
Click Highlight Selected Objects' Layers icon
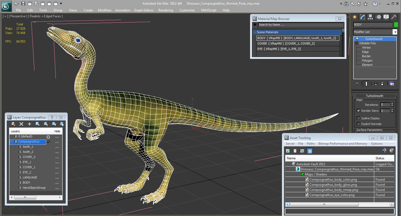pos(46,124)
